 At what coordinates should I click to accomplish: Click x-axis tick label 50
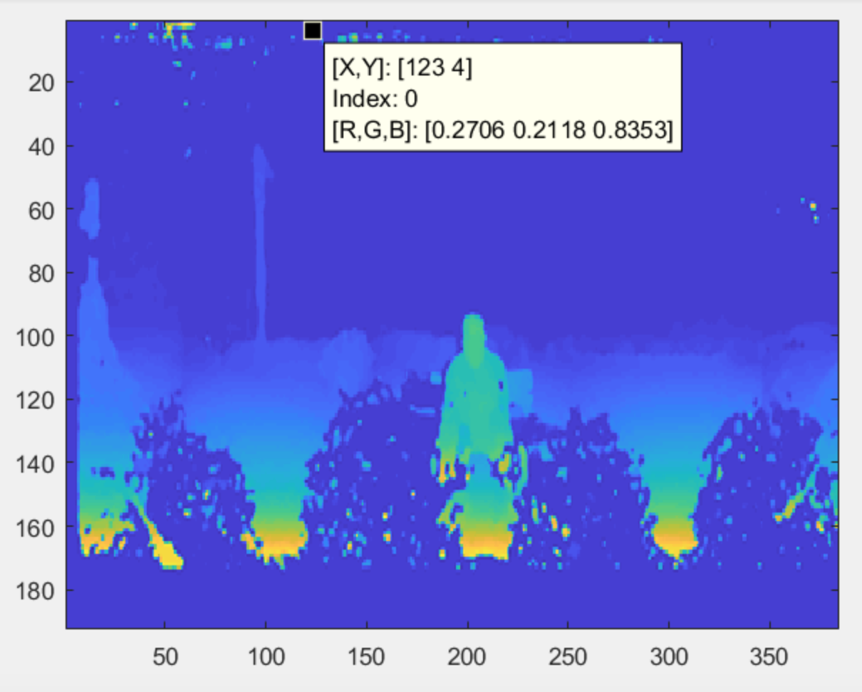pyautogui.click(x=165, y=656)
